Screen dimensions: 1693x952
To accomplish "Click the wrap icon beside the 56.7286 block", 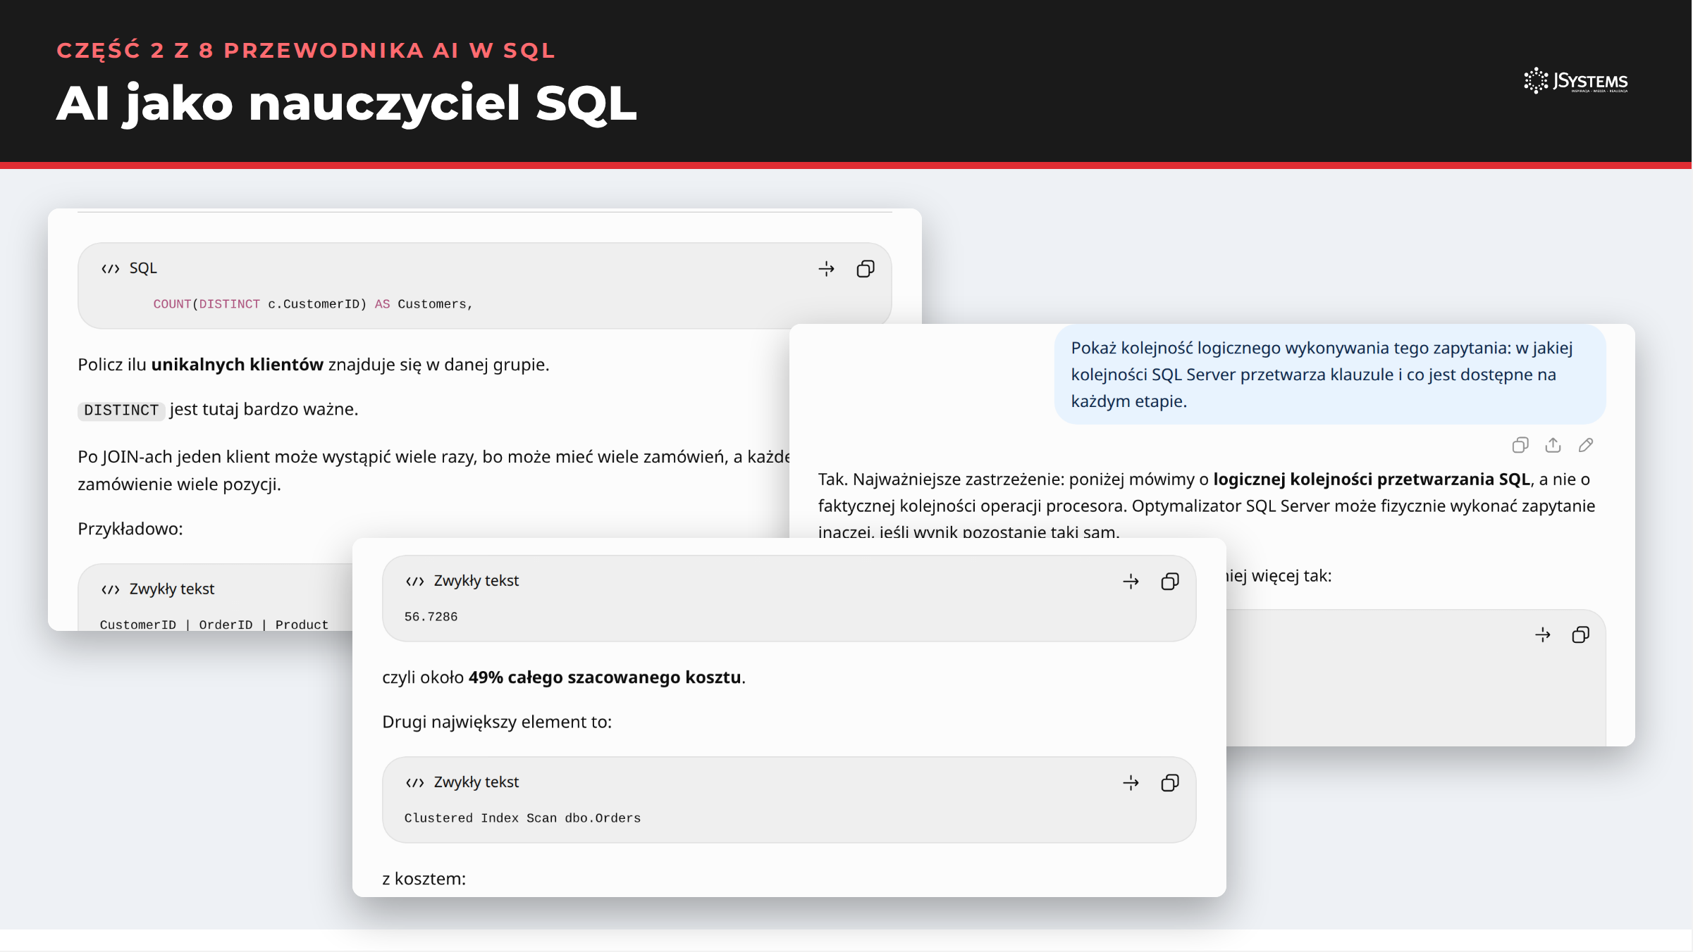I will [1131, 581].
